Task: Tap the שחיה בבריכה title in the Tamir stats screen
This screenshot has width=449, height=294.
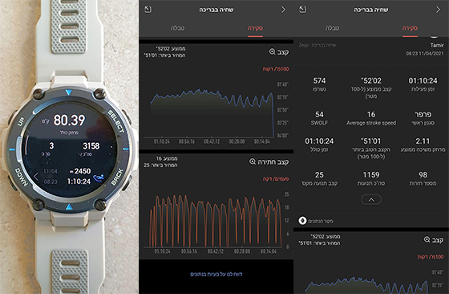Action: click(371, 10)
